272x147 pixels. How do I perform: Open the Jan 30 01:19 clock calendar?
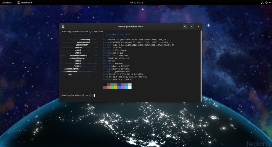136,3
